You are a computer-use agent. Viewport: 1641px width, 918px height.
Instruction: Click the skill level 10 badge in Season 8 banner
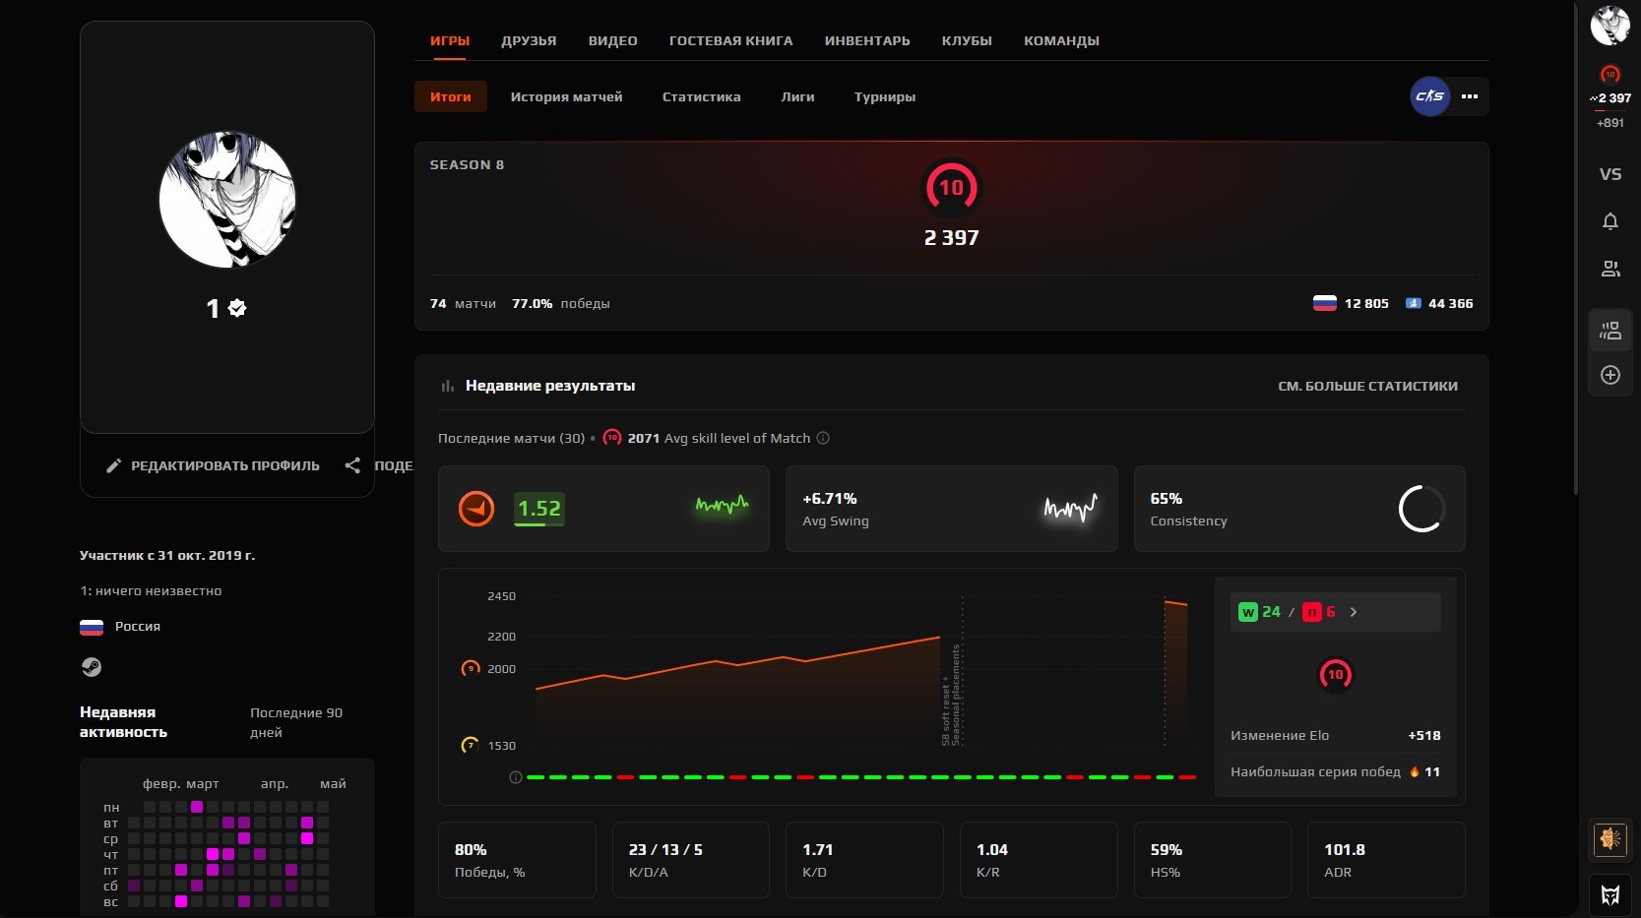point(951,188)
